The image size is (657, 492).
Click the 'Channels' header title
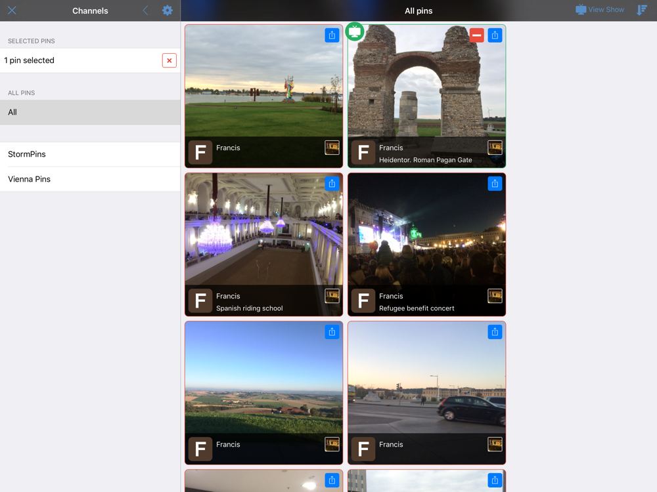(90, 11)
